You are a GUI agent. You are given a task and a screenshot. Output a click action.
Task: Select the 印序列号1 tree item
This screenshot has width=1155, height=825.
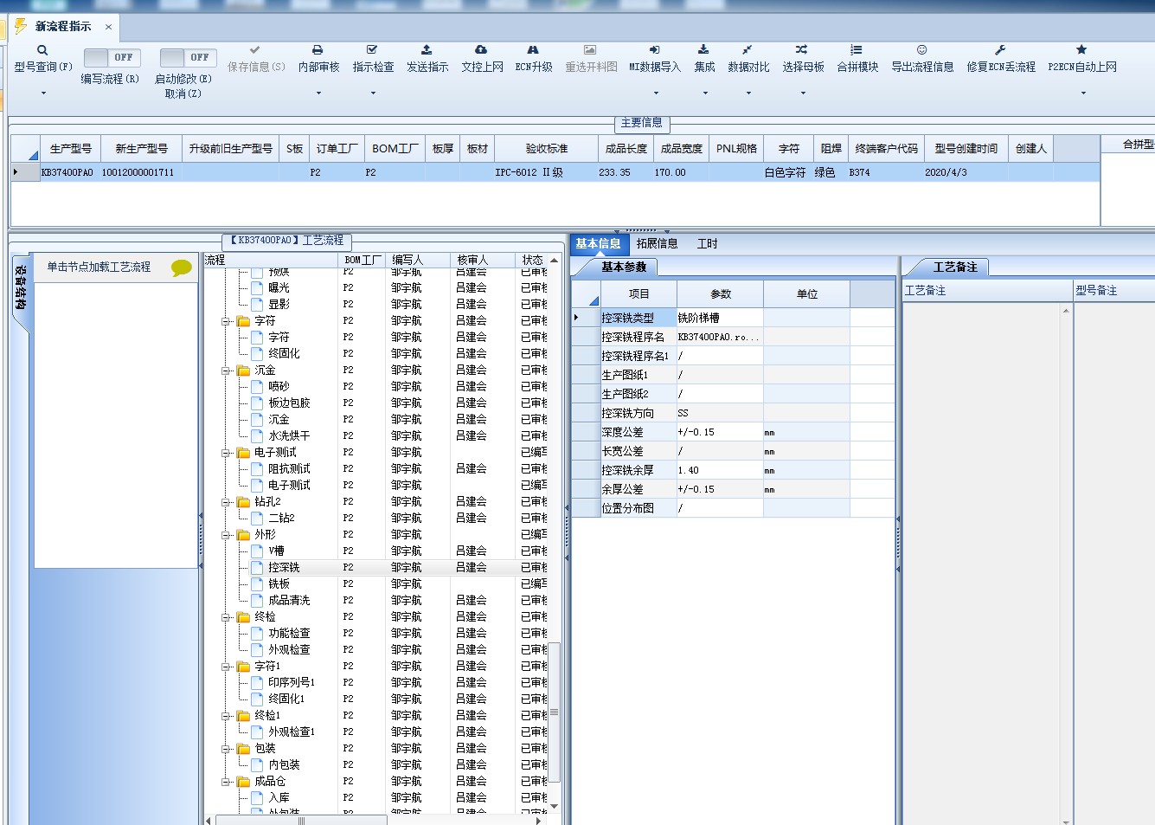point(292,683)
